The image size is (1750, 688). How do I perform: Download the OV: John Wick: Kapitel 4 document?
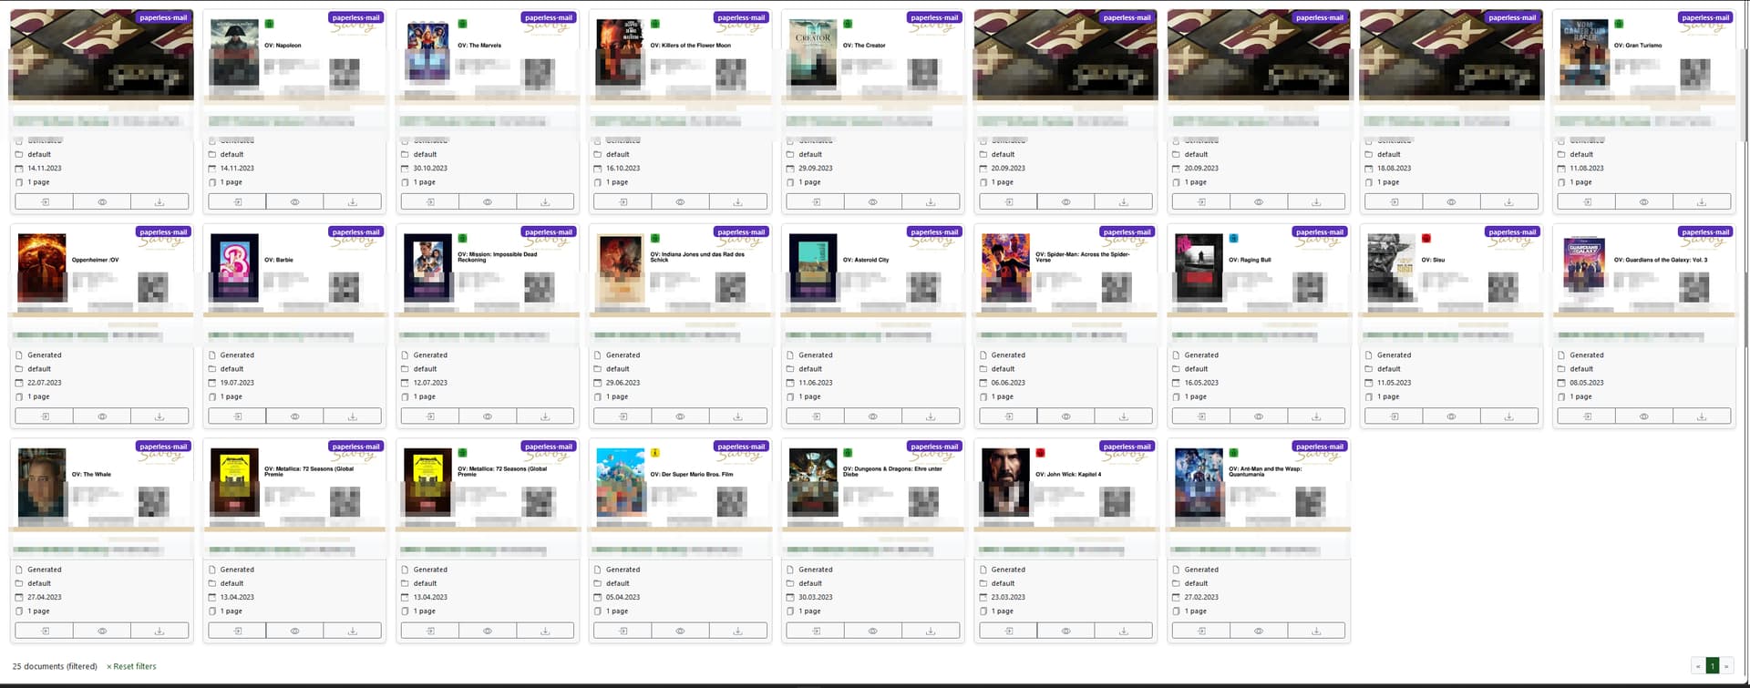(1123, 631)
